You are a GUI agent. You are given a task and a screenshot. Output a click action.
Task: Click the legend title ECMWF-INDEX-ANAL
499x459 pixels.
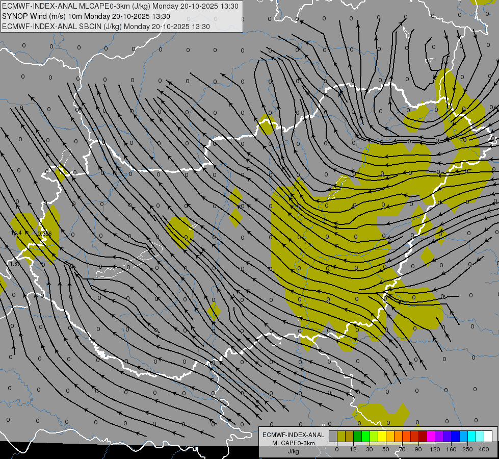[x=294, y=435]
